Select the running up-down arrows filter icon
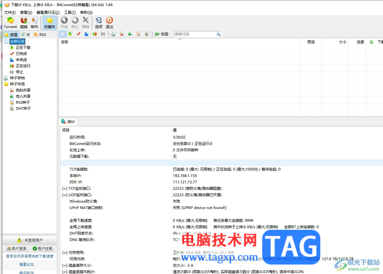 pyautogui.click(x=95, y=34)
